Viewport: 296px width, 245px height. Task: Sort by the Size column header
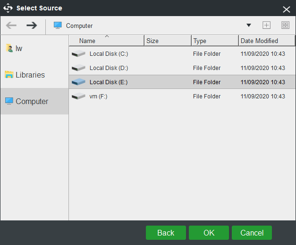pyautogui.click(x=168, y=41)
